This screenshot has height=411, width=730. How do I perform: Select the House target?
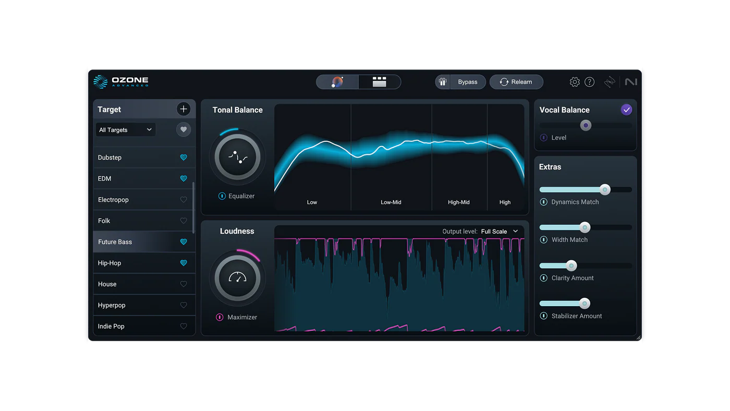click(144, 284)
